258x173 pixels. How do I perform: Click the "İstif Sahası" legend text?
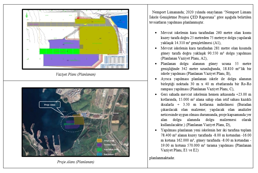click(109, 154)
